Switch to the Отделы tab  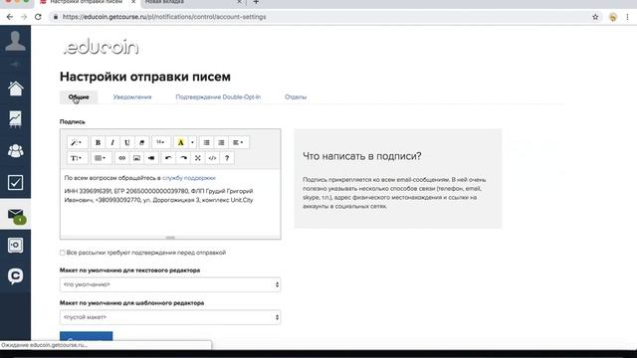296,97
